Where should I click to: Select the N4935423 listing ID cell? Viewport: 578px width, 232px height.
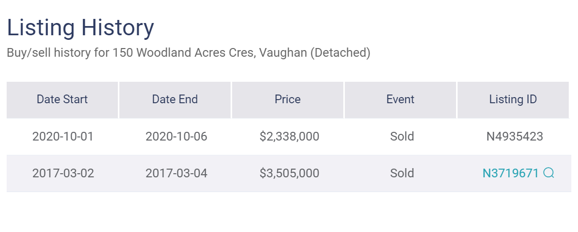point(514,136)
